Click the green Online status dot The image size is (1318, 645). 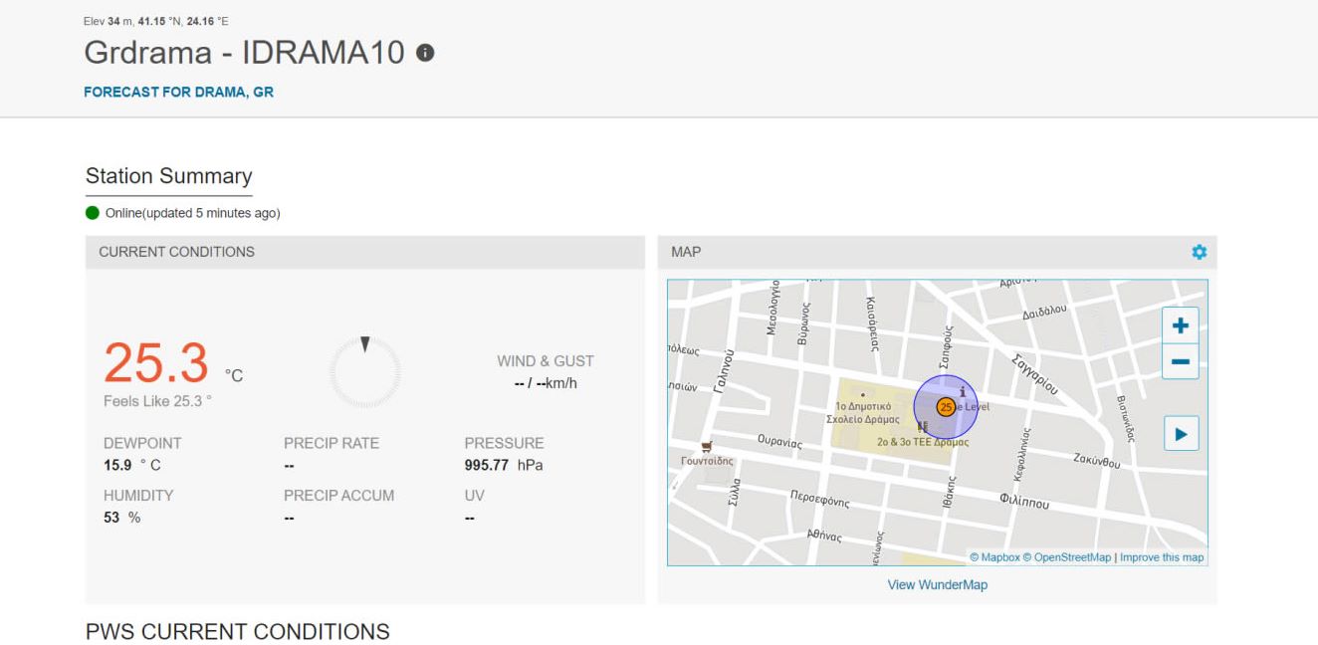[93, 213]
